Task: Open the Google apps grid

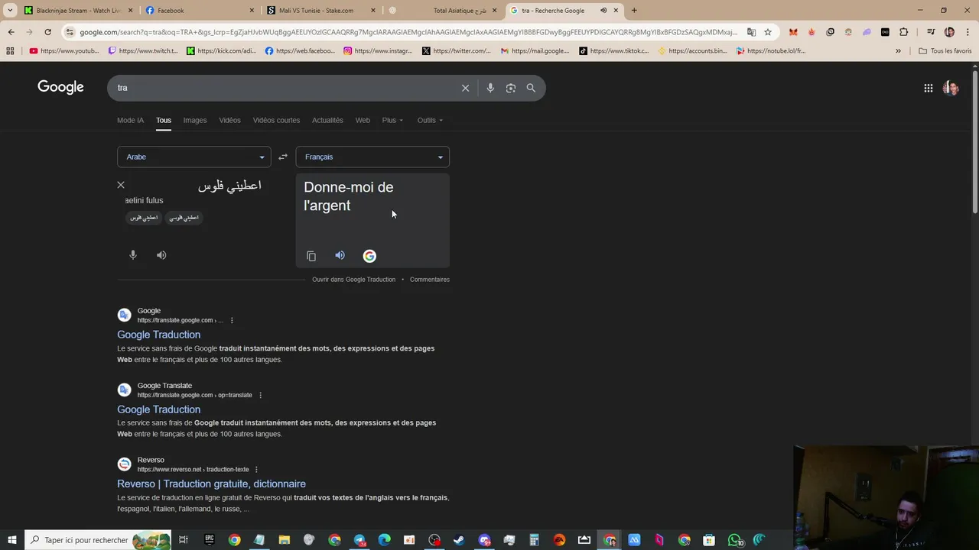Action: pos(928,88)
